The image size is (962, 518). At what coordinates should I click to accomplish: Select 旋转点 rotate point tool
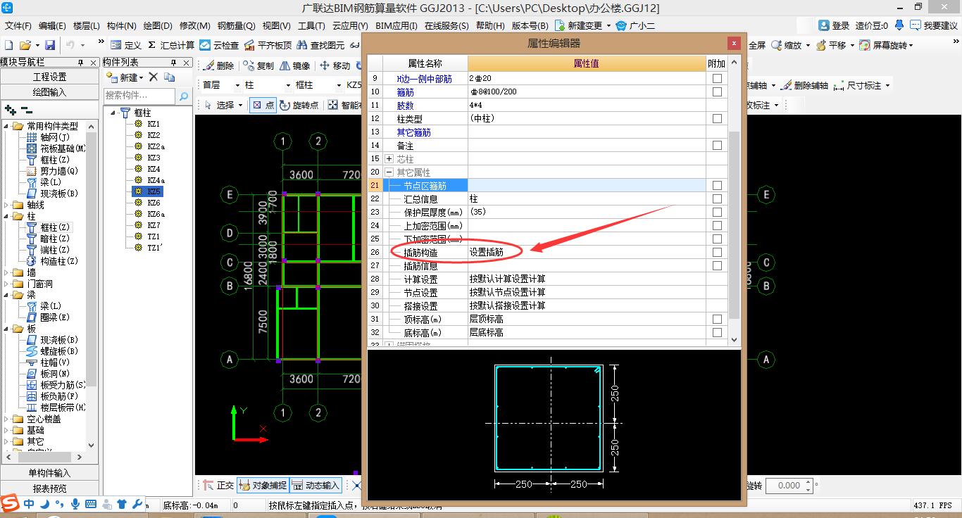[x=299, y=105]
